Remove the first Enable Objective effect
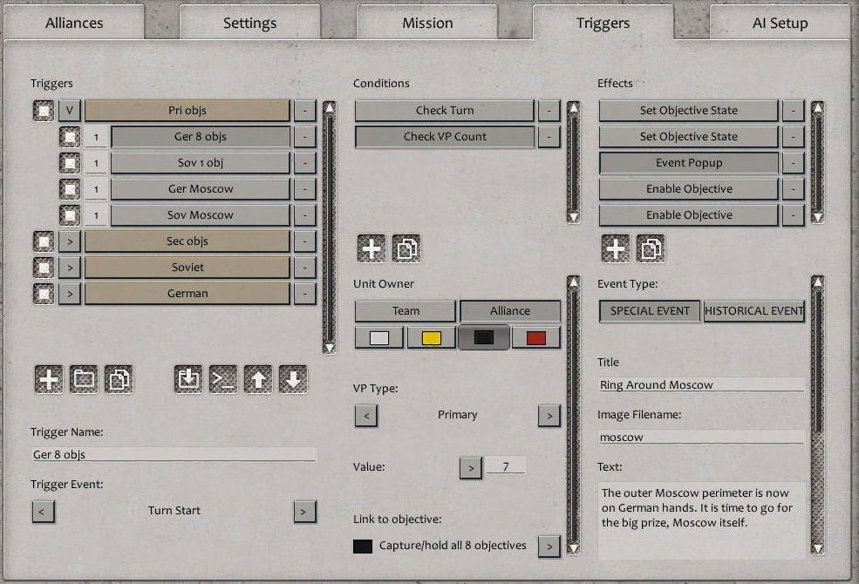859x584 pixels. (x=794, y=189)
